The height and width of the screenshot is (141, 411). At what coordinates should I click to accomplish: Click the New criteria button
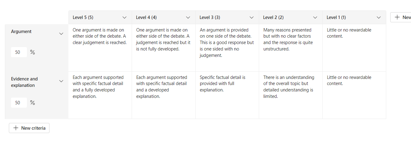click(x=29, y=128)
